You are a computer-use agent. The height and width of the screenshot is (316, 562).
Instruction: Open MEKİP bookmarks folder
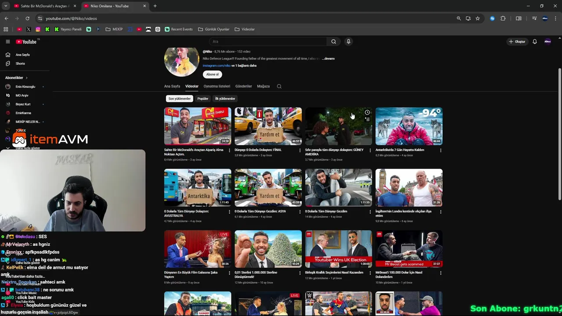click(x=114, y=29)
